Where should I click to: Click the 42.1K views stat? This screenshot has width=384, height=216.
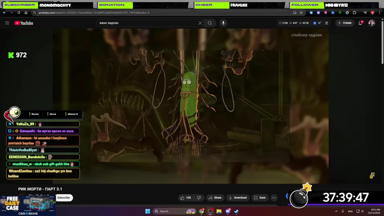304,23
